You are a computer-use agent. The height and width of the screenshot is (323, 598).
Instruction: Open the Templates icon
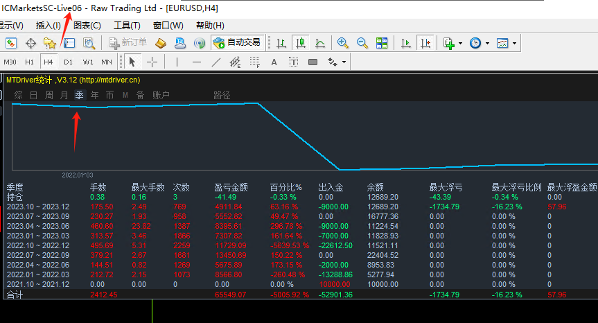(502, 43)
